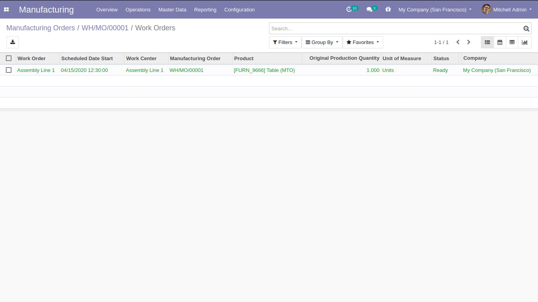
Task: Click the export download icon button
Action: (13, 42)
